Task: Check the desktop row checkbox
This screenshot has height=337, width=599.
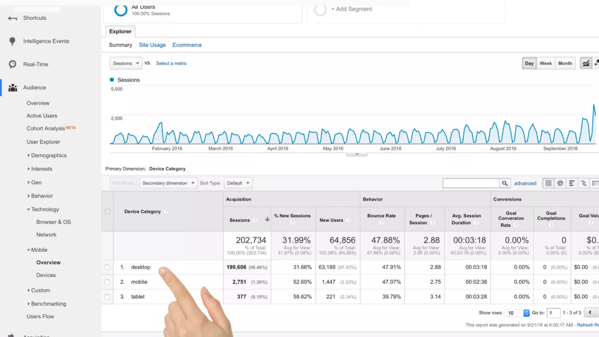Action: tap(107, 267)
